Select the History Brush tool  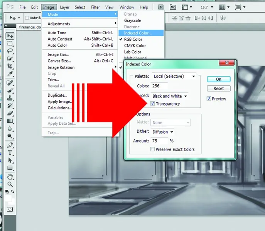[x=10, y=105]
